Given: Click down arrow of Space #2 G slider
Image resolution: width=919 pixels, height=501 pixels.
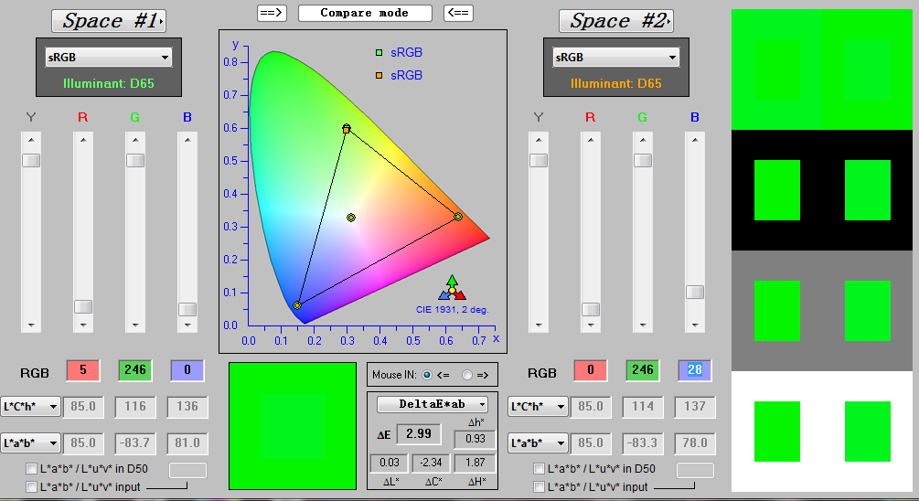Looking at the screenshot, I should click(x=643, y=325).
